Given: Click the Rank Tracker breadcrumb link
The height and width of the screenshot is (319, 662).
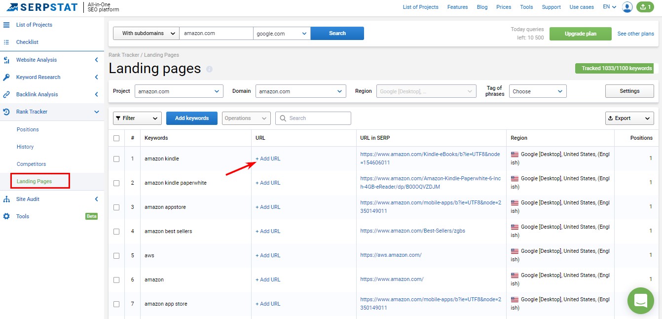Looking at the screenshot, I should pos(124,55).
